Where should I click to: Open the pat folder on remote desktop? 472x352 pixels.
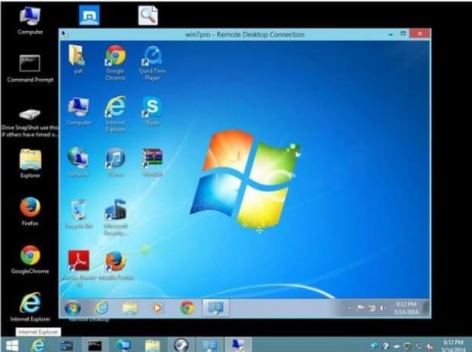tap(78, 59)
